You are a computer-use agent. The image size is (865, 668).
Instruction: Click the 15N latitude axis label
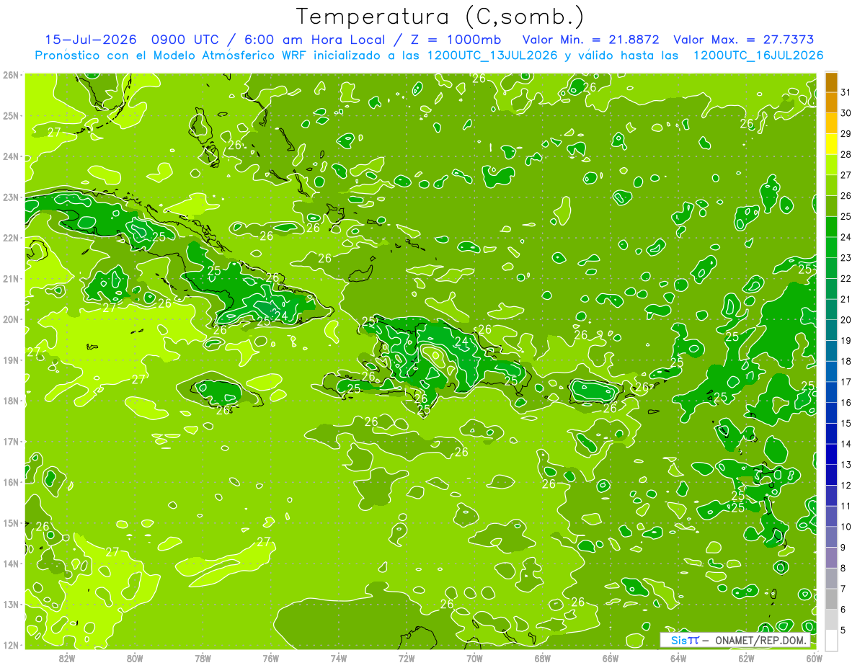click(x=11, y=522)
